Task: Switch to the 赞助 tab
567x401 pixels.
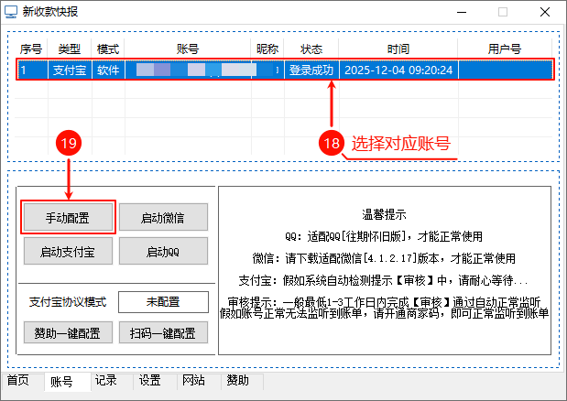Action: tap(237, 380)
